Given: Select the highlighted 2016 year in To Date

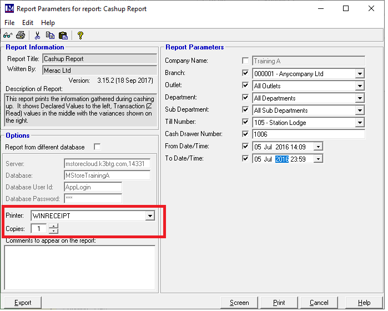Looking at the screenshot, I should tap(282, 159).
